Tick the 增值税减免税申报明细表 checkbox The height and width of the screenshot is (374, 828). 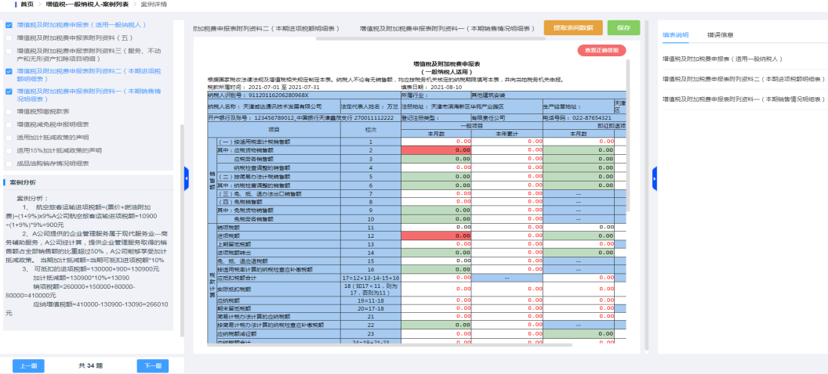pos(9,124)
